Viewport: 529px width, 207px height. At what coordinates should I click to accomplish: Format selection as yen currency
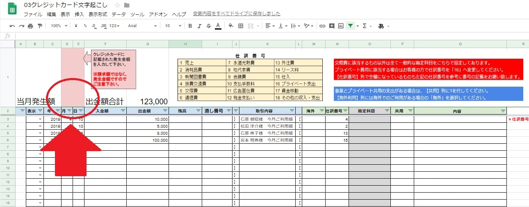coord(76,26)
